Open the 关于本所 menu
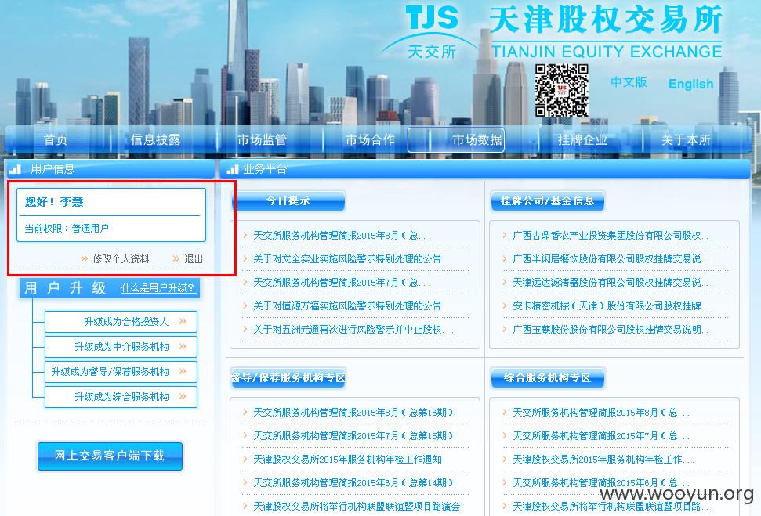Image resolution: width=761 pixels, height=516 pixels. point(686,140)
